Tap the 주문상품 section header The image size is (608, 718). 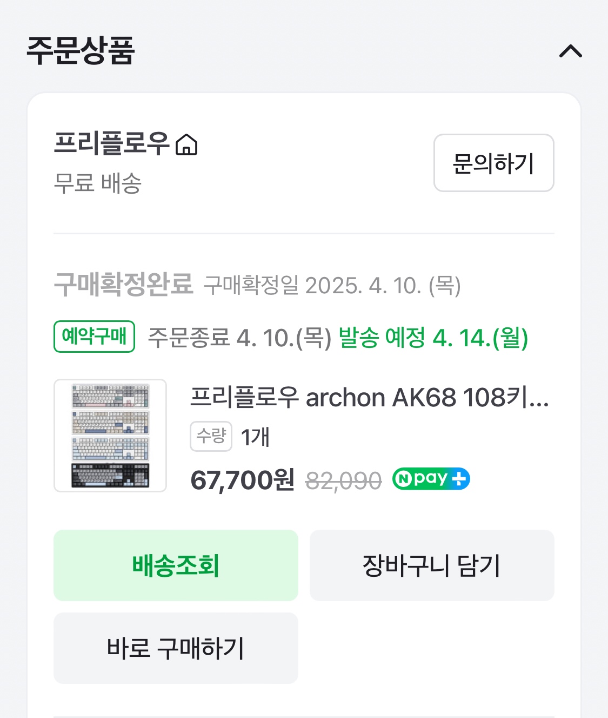[81, 51]
